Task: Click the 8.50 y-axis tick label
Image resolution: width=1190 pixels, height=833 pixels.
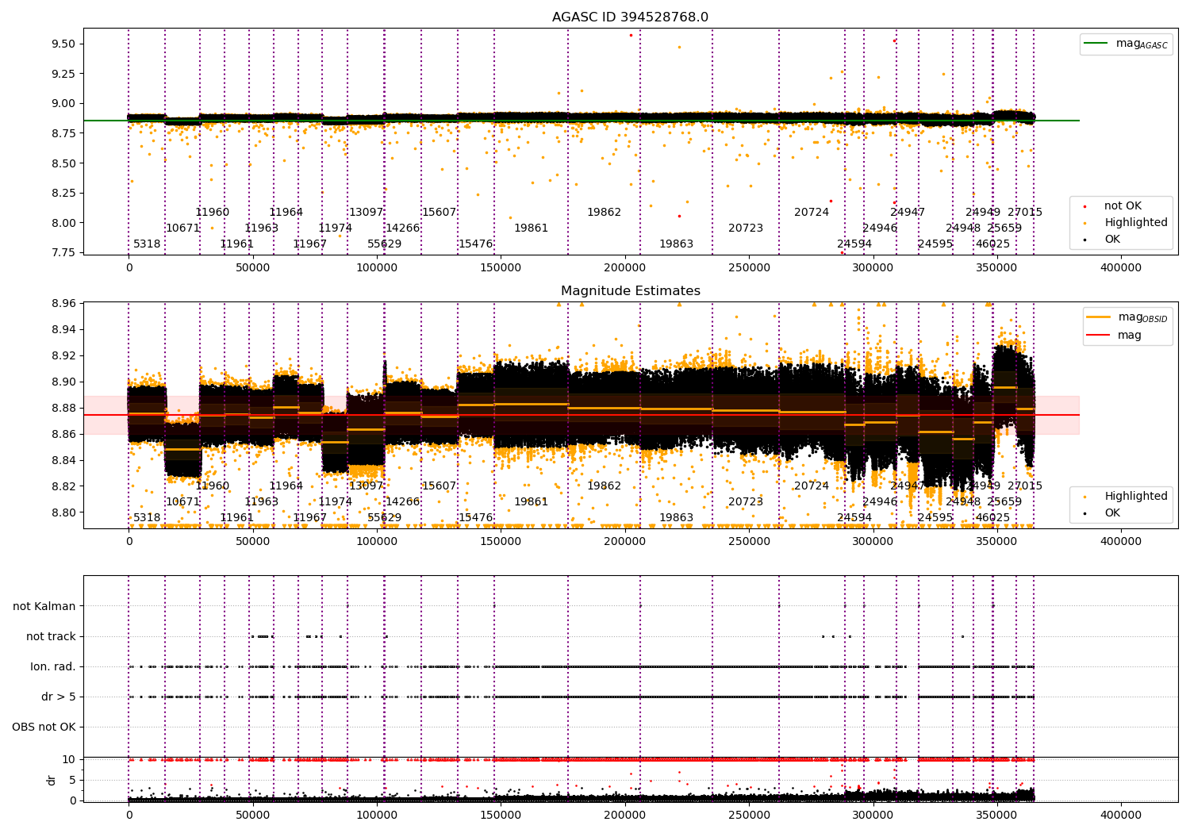Action: point(63,163)
